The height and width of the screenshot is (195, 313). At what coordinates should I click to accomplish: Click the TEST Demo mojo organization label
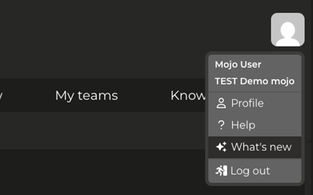(255, 81)
